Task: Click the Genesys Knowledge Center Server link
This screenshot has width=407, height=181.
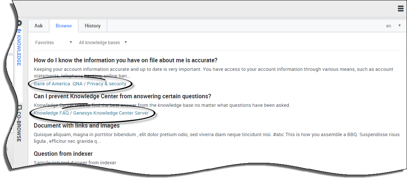Action: click(x=111, y=113)
